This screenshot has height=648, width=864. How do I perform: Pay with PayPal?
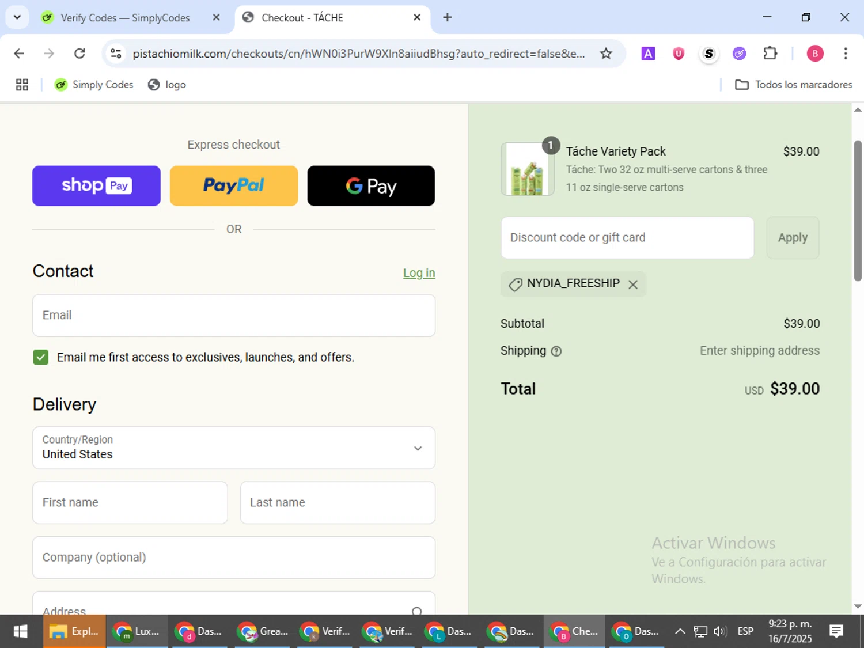(234, 185)
